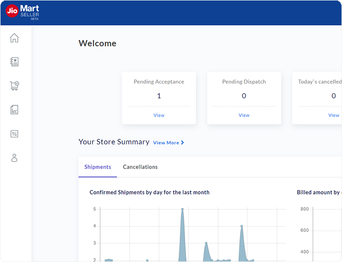Viewport: 342px width, 262px height.
Task: Open View More for Store Summary
Action: pyautogui.click(x=166, y=143)
